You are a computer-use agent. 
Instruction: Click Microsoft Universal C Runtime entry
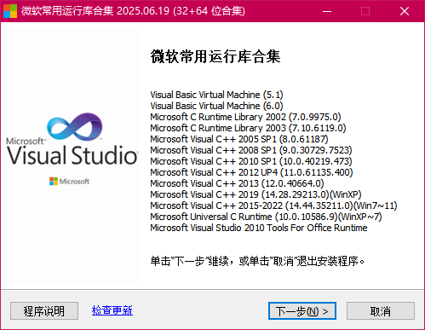[x=266, y=217]
